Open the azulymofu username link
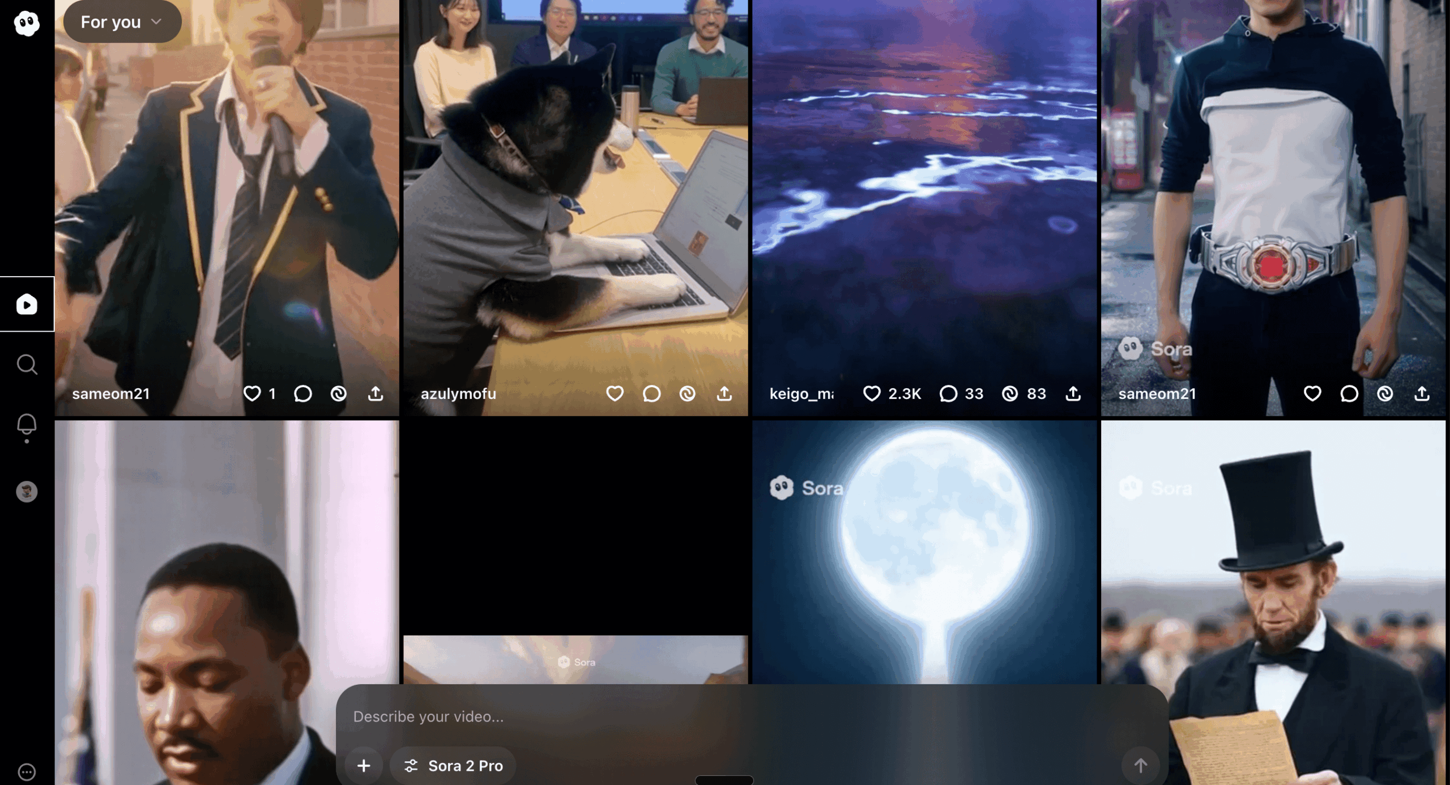 click(458, 393)
